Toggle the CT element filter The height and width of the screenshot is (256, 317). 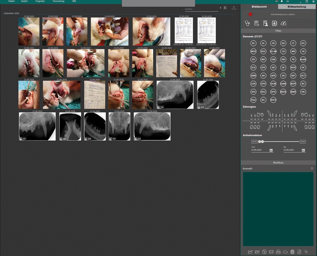[x=293, y=43]
